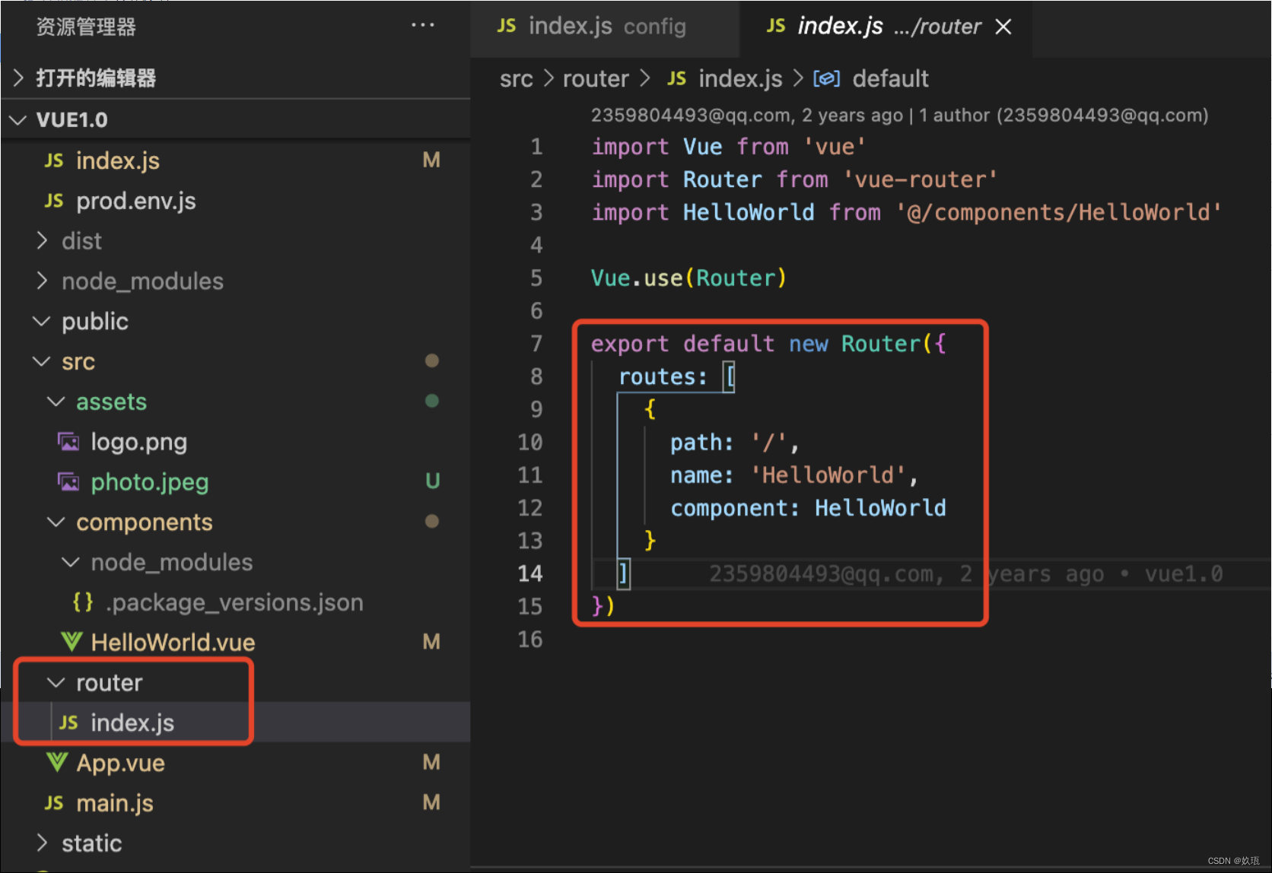Click the M badge next to main.js

[431, 802]
